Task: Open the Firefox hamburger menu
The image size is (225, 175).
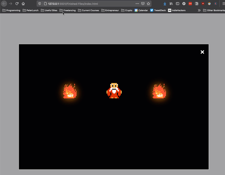Action: [224, 4]
